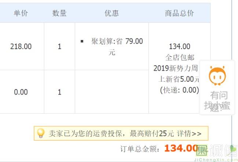Click the 2019新势力周 promotion text
Screen dimensions: 238x162
coord(176,68)
